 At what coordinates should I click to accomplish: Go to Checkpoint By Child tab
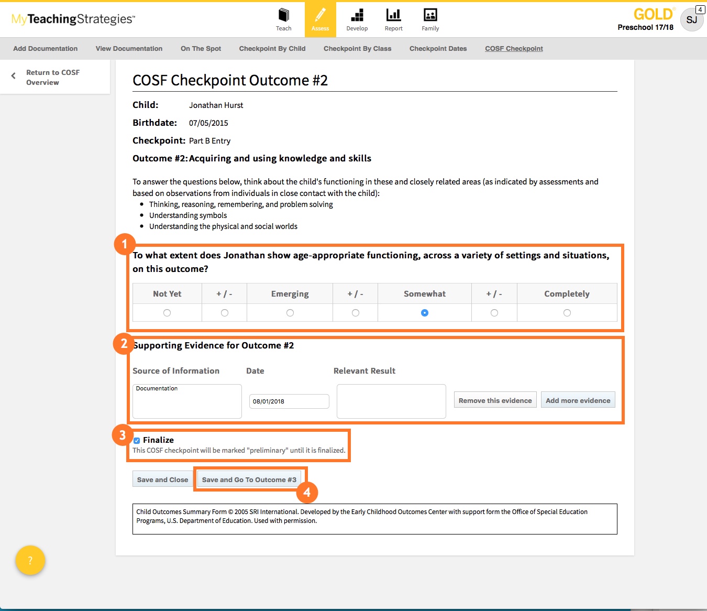[272, 49]
